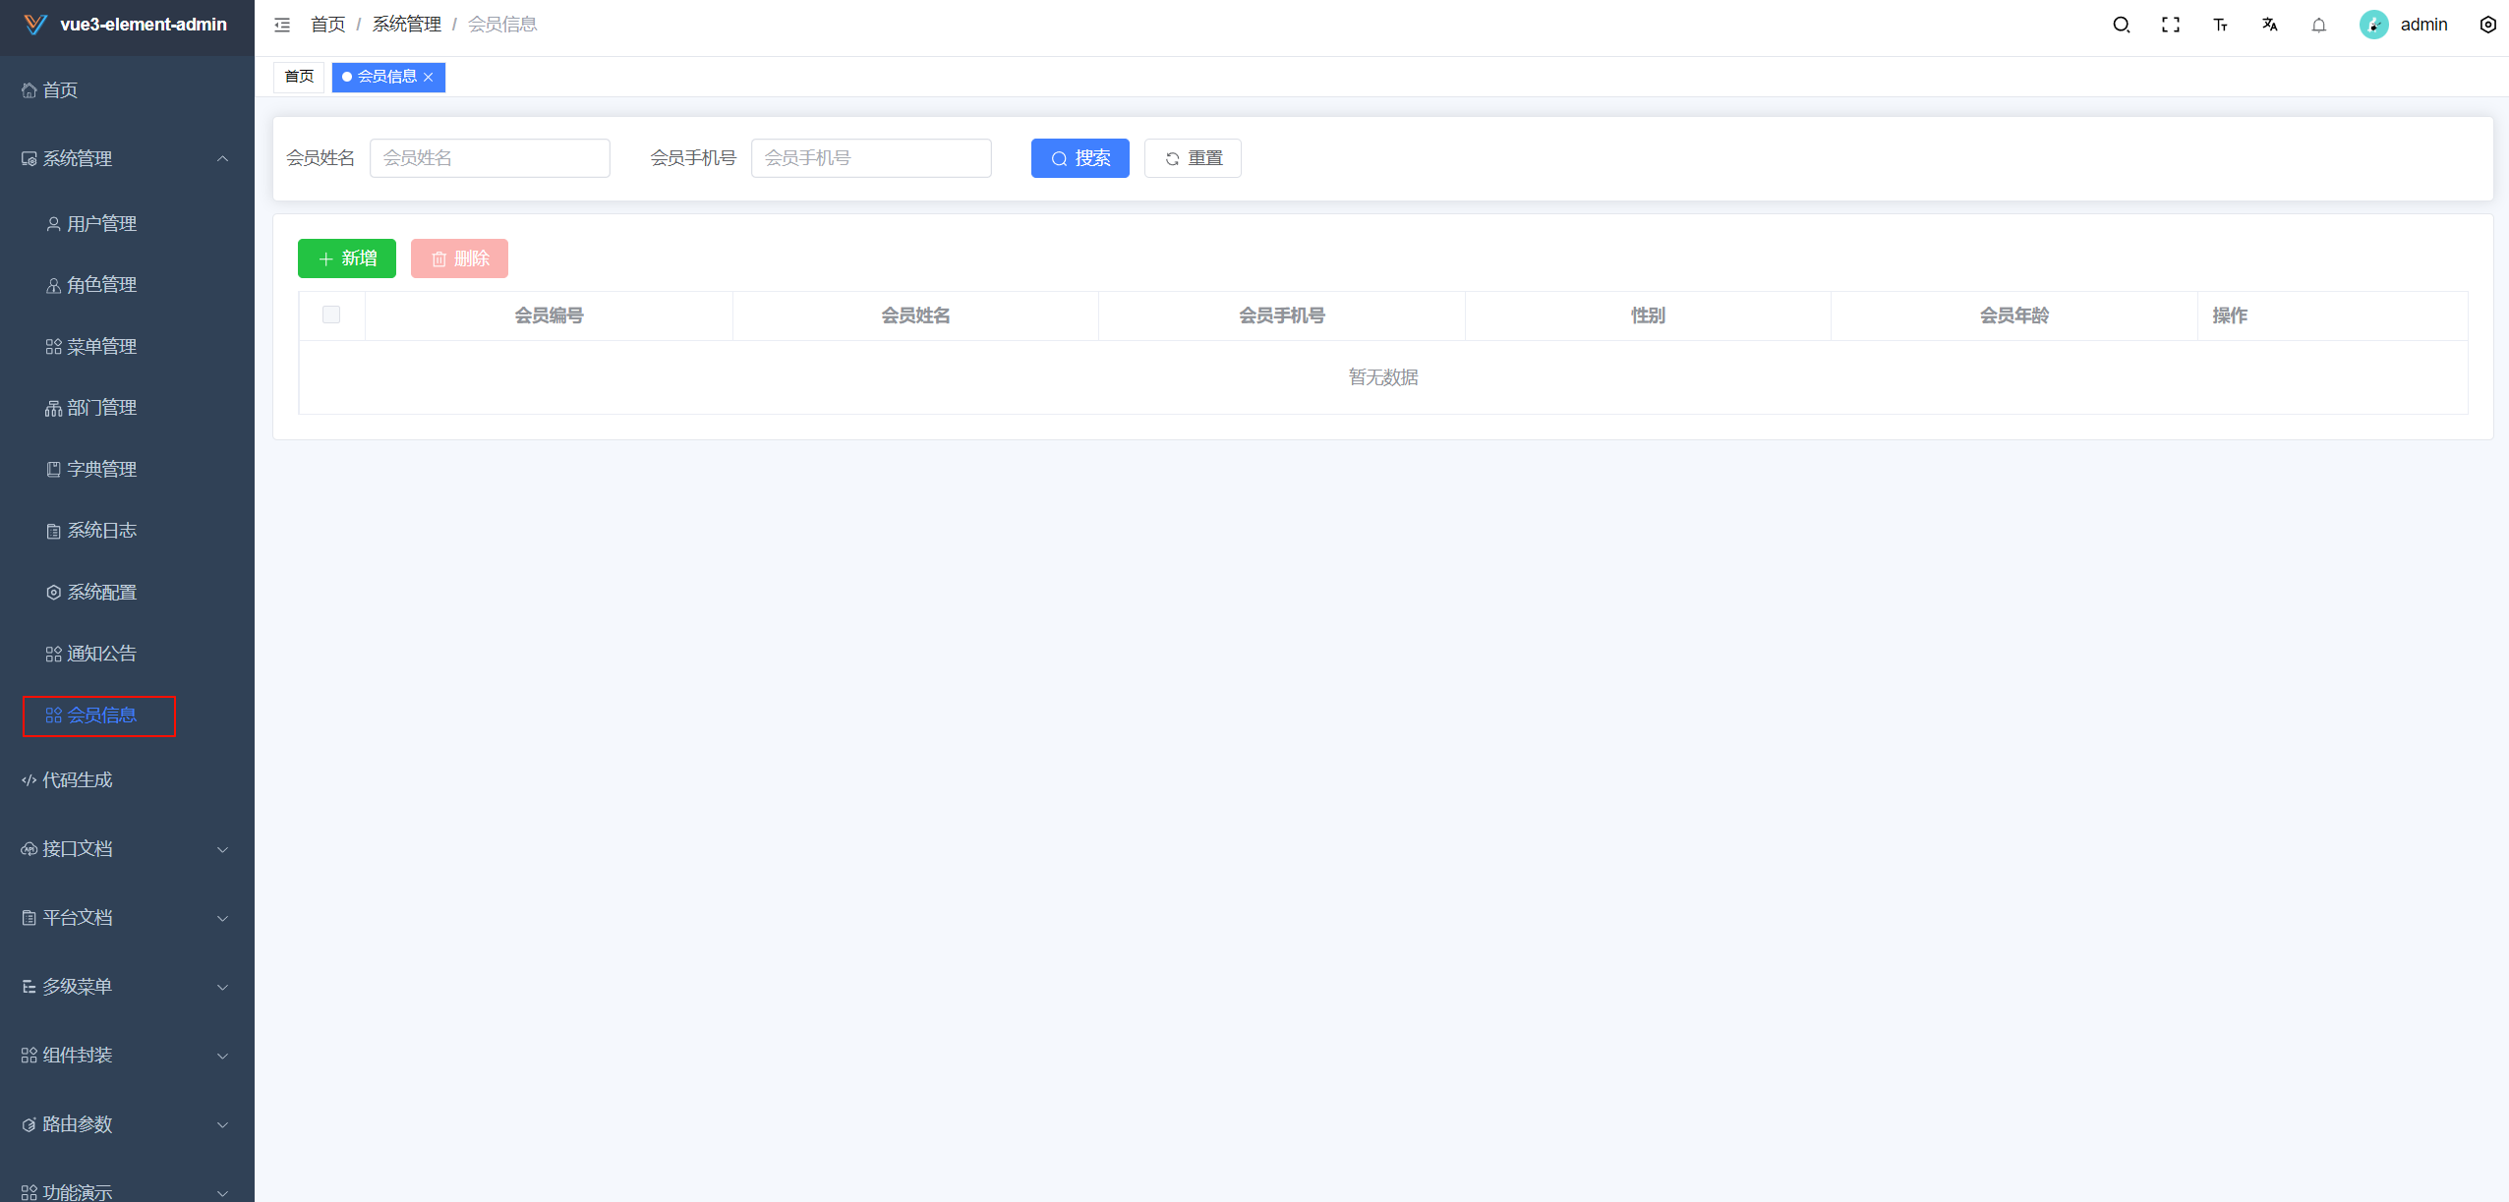Open the notifications bell icon
Viewport: 2509px width, 1202px height.
point(2318,25)
